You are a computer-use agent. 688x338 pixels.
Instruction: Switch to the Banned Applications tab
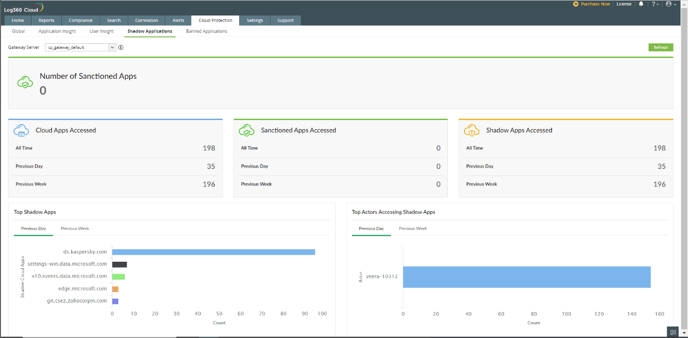206,31
